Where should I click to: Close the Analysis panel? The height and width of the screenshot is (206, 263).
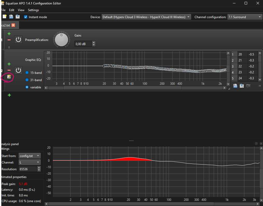pyautogui.click(x=261, y=144)
